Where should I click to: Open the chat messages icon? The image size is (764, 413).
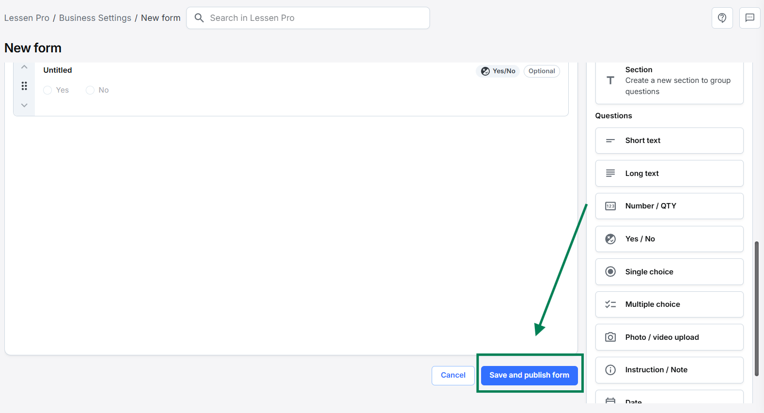(x=749, y=18)
